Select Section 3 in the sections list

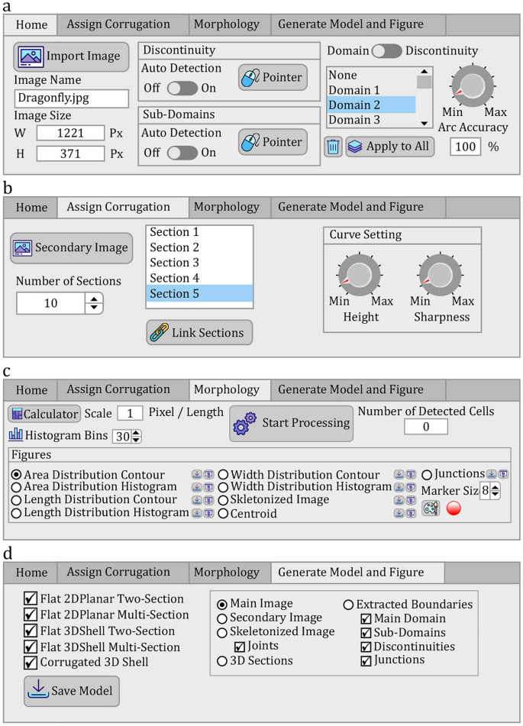199,263
